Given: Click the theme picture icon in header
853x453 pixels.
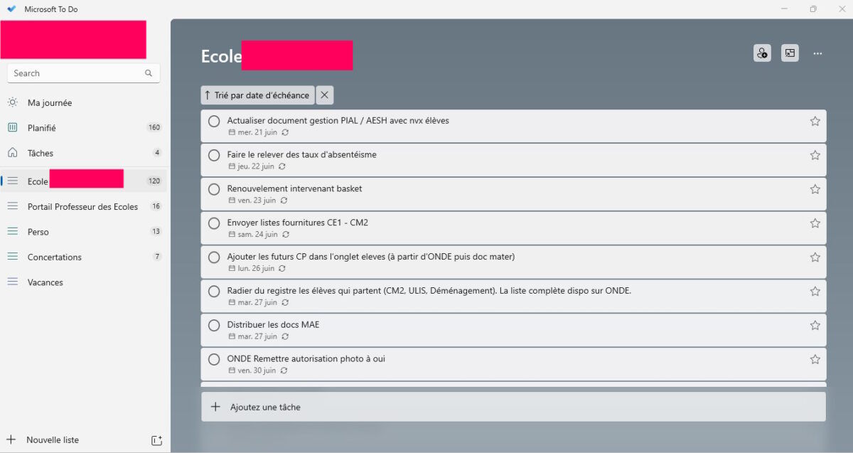Looking at the screenshot, I should click(790, 53).
